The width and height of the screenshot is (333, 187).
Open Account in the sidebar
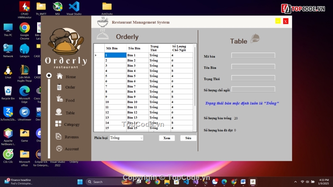72,149
